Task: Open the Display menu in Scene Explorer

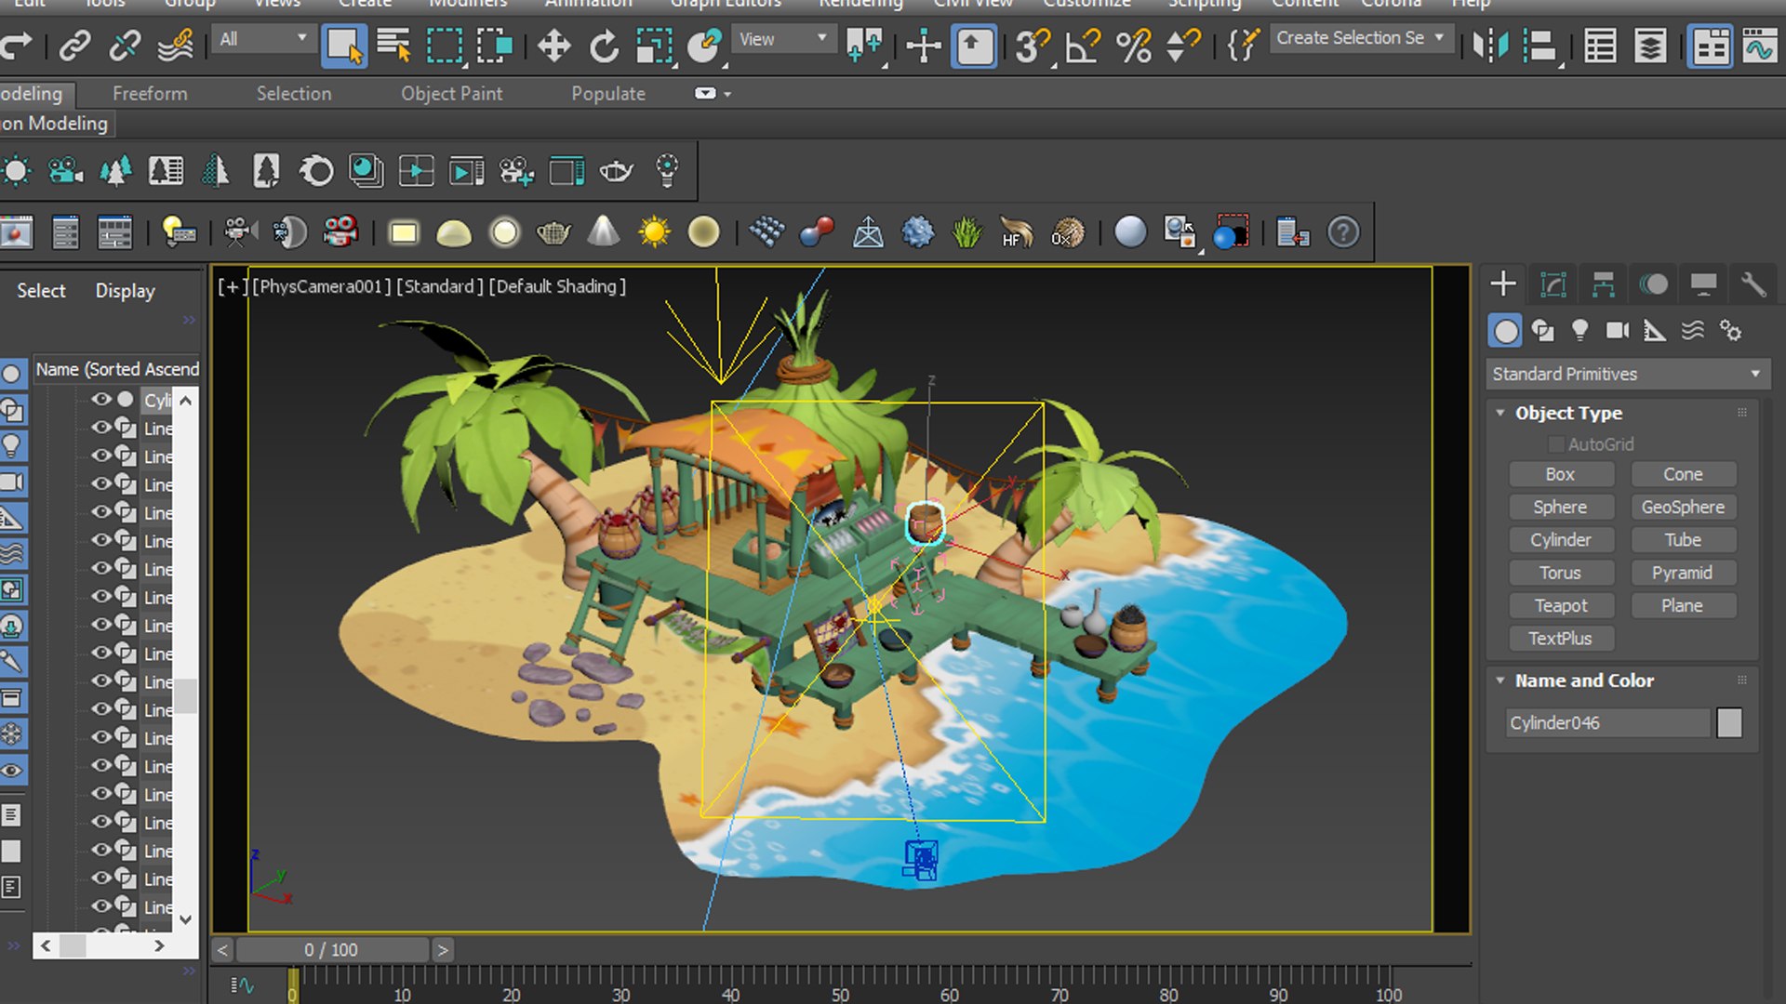Action: point(125,291)
